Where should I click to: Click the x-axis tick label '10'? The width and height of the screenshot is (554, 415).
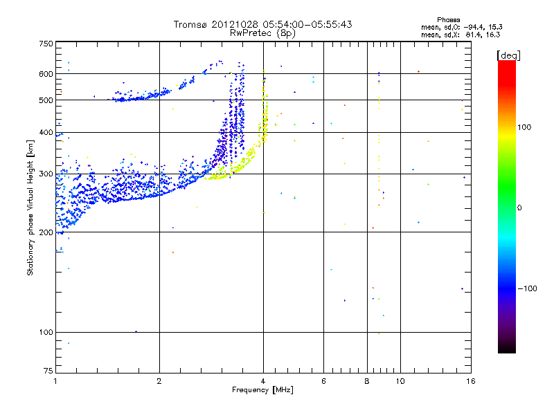400,381
